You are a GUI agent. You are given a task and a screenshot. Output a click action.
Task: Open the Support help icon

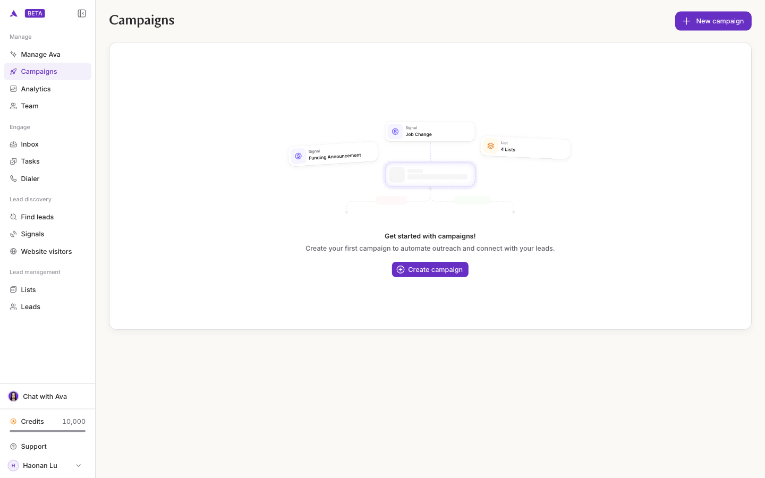(x=13, y=446)
